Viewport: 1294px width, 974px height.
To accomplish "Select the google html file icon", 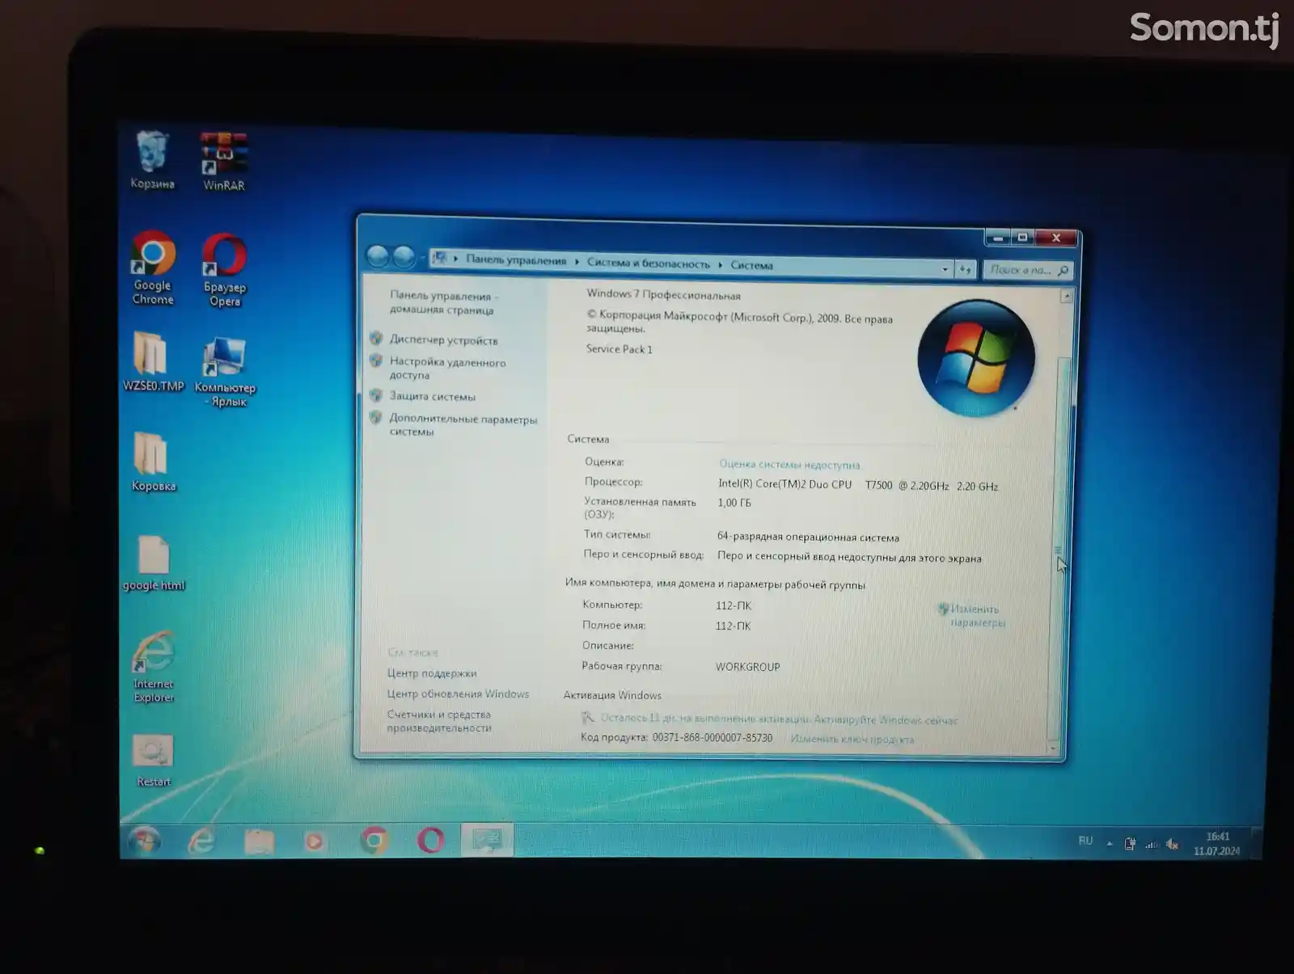I will pyautogui.click(x=154, y=563).
